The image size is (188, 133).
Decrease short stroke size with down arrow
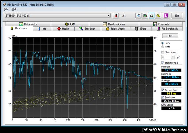(173, 58)
